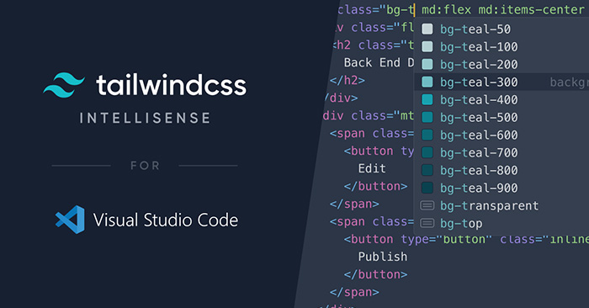Click the value icon beside bg-top
This screenshot has width=589, height=308.
tap(427, 223)
